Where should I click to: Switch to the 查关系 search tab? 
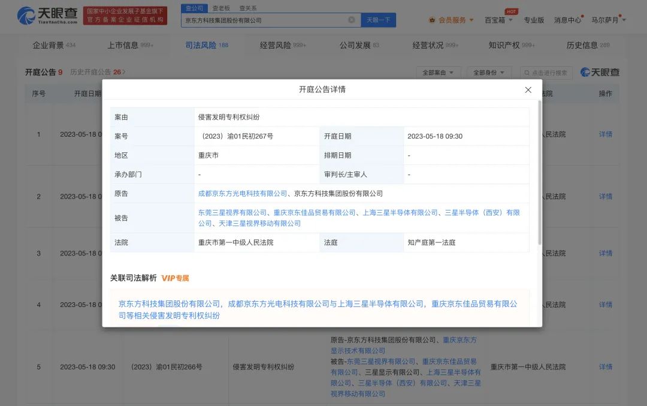pos(247,8)
